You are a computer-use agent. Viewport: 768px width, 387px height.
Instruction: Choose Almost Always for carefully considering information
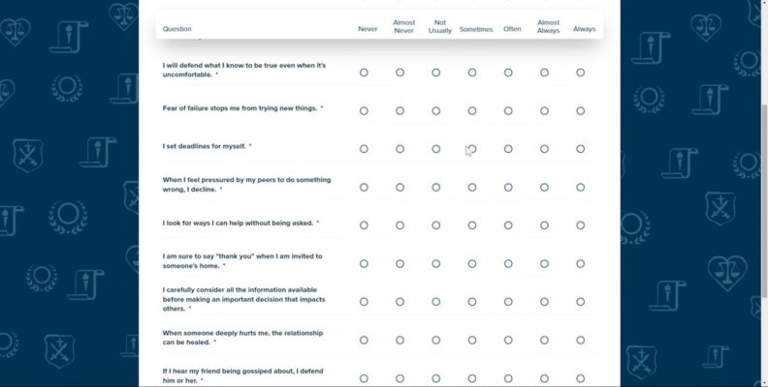click(544, 302)
